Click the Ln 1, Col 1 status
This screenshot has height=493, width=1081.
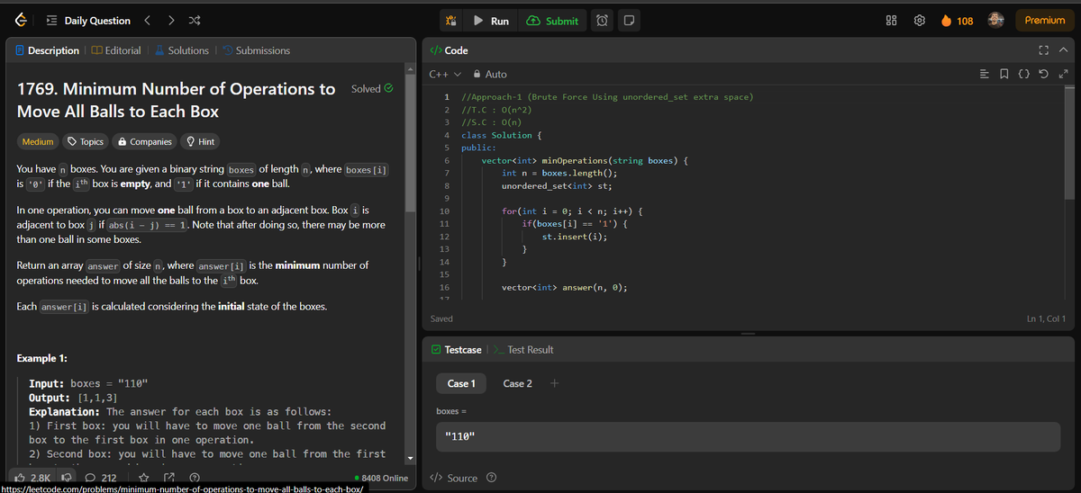point(1046,318)
